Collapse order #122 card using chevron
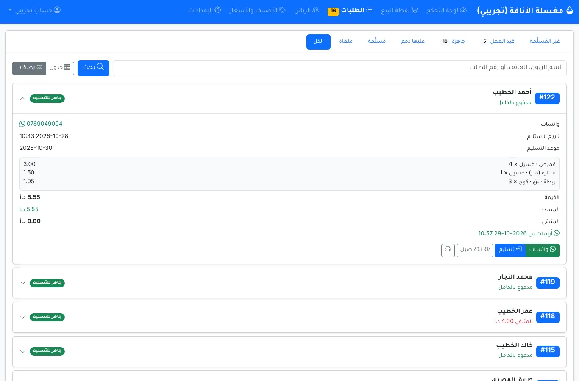The width and height of the screenshot is (579, 381). pos(23,99)
